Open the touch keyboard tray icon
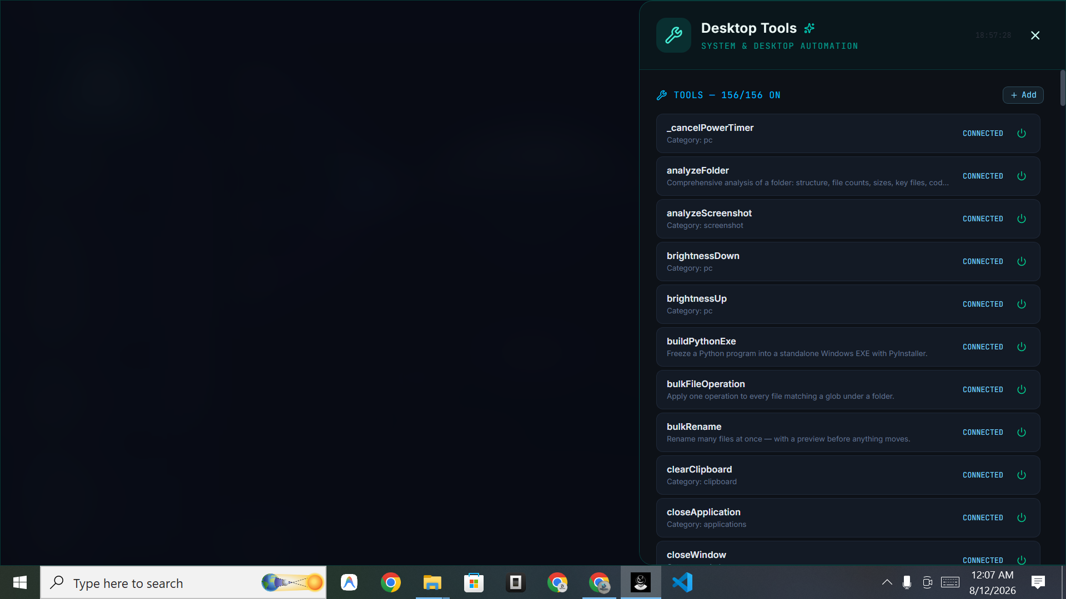 (950, 582)
